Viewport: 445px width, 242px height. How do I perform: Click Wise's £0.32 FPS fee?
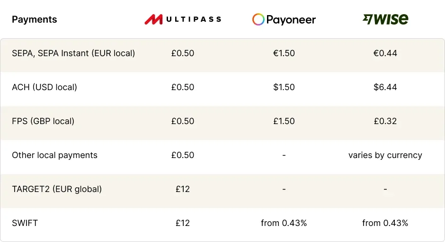click(385, 121)
